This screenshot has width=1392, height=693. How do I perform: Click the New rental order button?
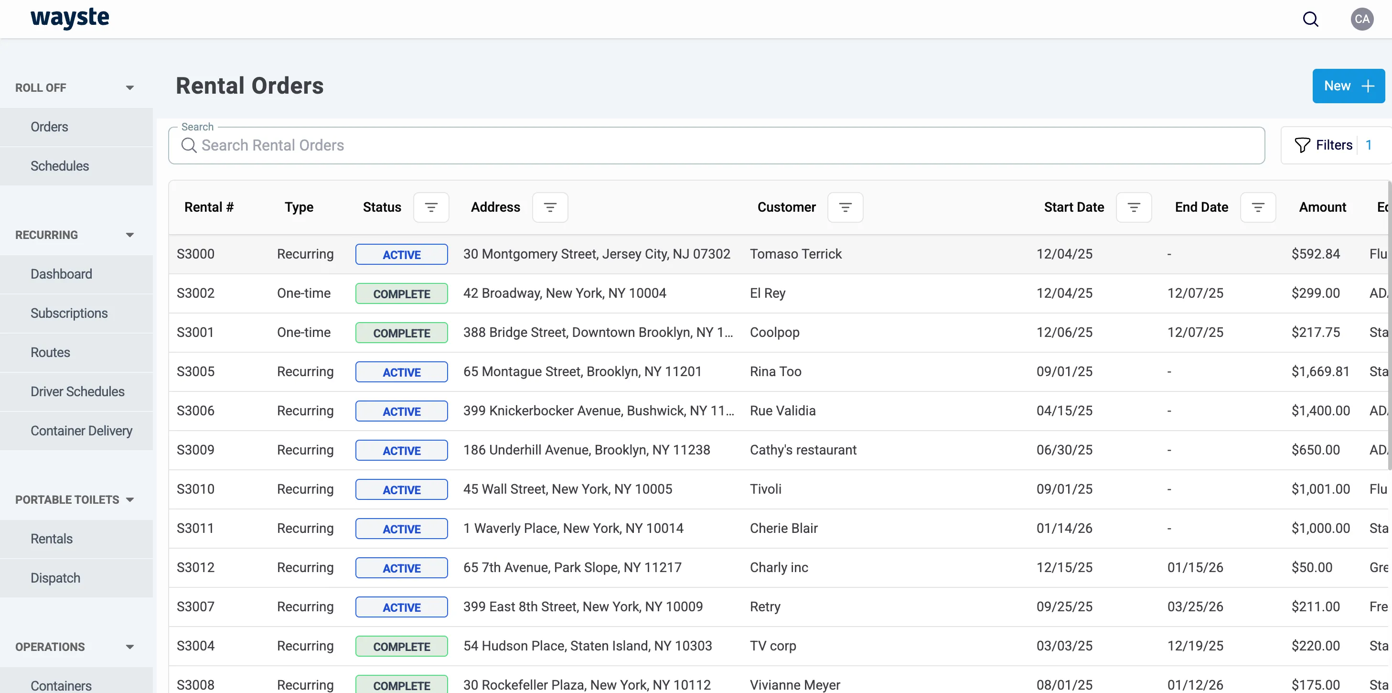1348,86
